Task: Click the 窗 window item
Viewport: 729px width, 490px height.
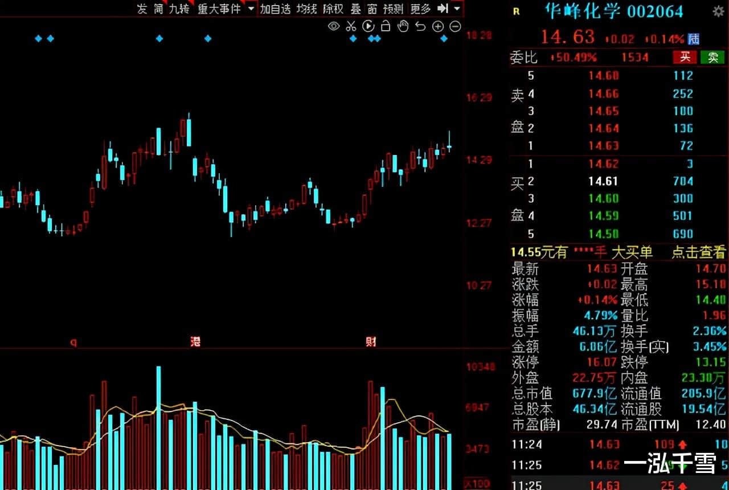Action: (x=372, y=9)
